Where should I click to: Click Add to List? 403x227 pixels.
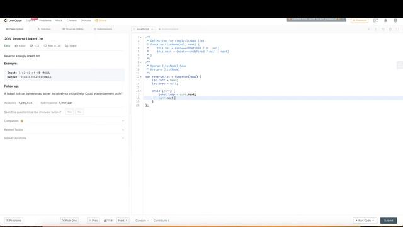point(52,46)
